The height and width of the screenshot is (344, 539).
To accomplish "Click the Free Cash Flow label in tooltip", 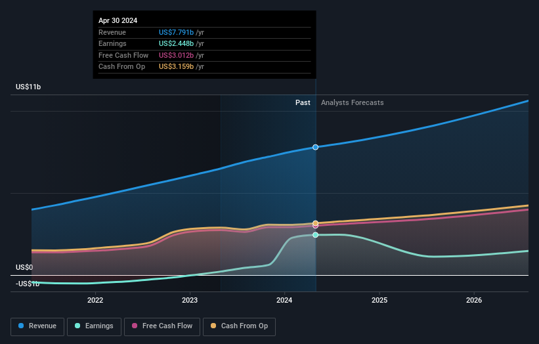I will point(123,55).
